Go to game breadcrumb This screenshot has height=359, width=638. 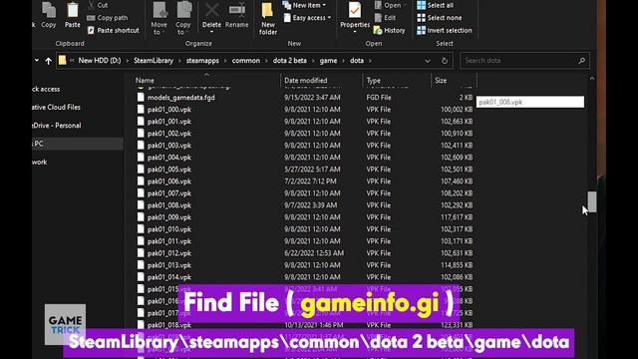tap(328, 61)
